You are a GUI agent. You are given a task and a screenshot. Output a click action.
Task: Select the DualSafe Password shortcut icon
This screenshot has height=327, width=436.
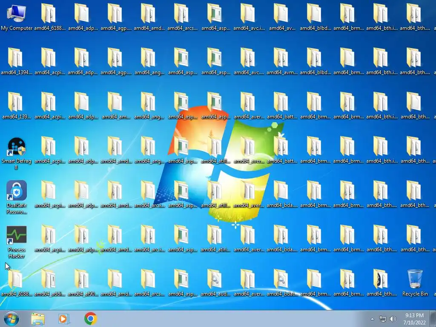pos(17,197)
